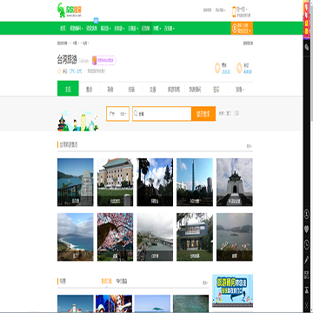The width and height of the screenshot is (313, 313).
Task: Click the back-to-top icon in right sidebar
Action: pos(307,290)
